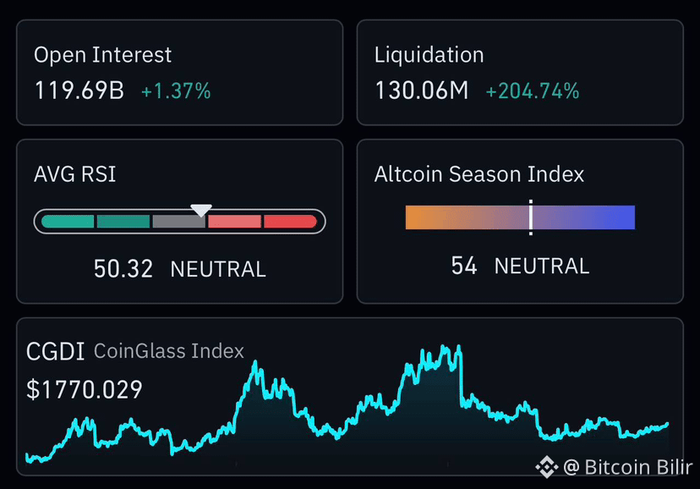Click the +1.37% open interest change
Screen dimensions: 700x489
176,91
